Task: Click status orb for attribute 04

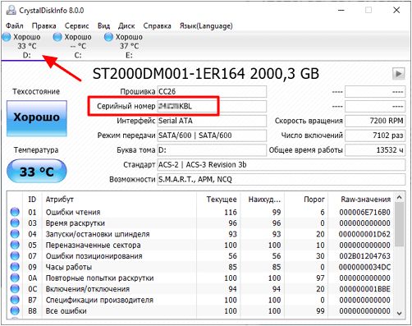Action: click(15, 234)
